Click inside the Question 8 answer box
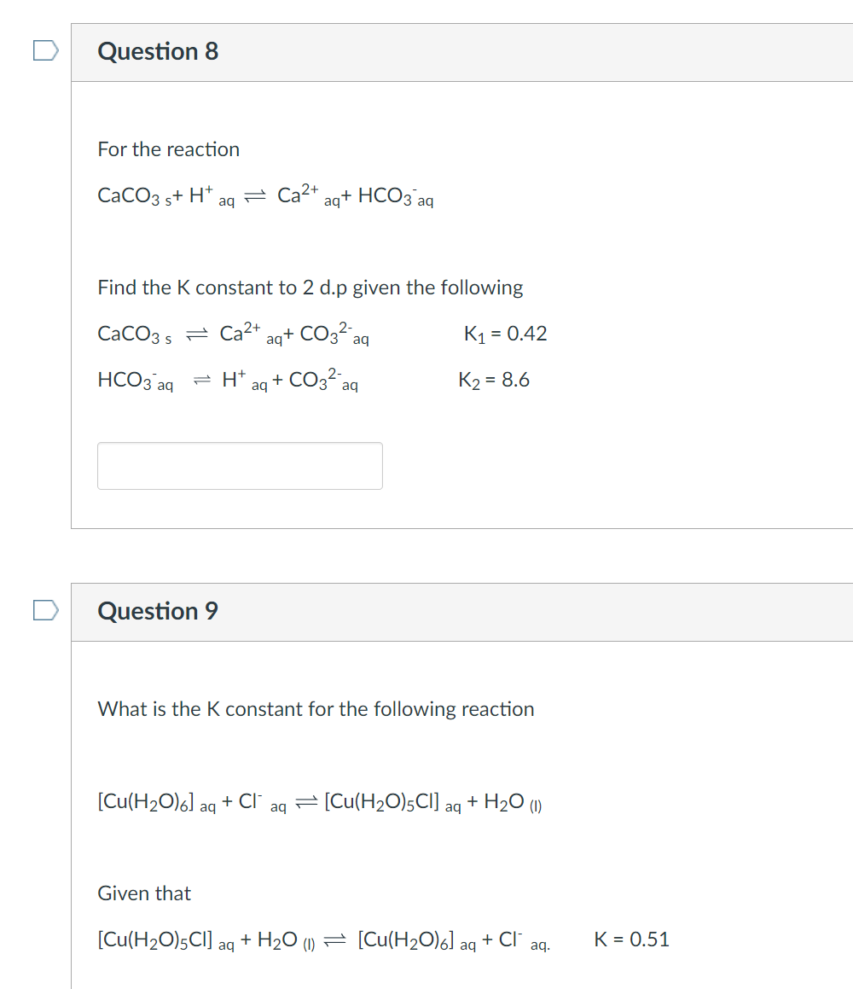This screenshot has width=853, height=989. click(x=240, y=465)
